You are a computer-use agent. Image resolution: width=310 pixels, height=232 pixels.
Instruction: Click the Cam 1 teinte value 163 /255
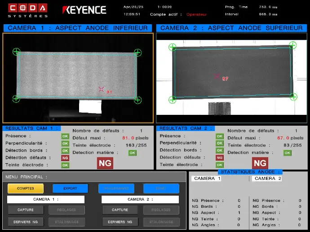(x=136, y=145)
